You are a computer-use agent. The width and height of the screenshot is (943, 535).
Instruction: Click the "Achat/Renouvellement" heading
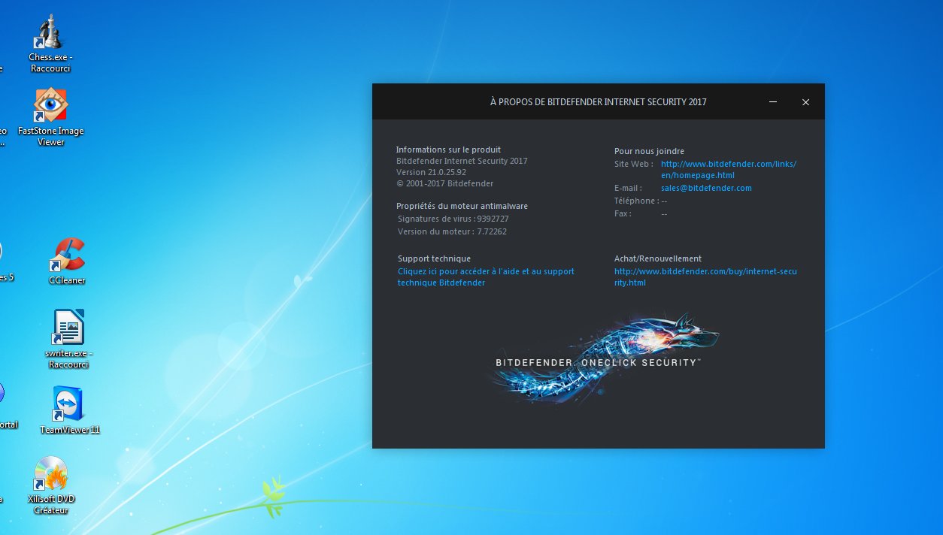657,258
